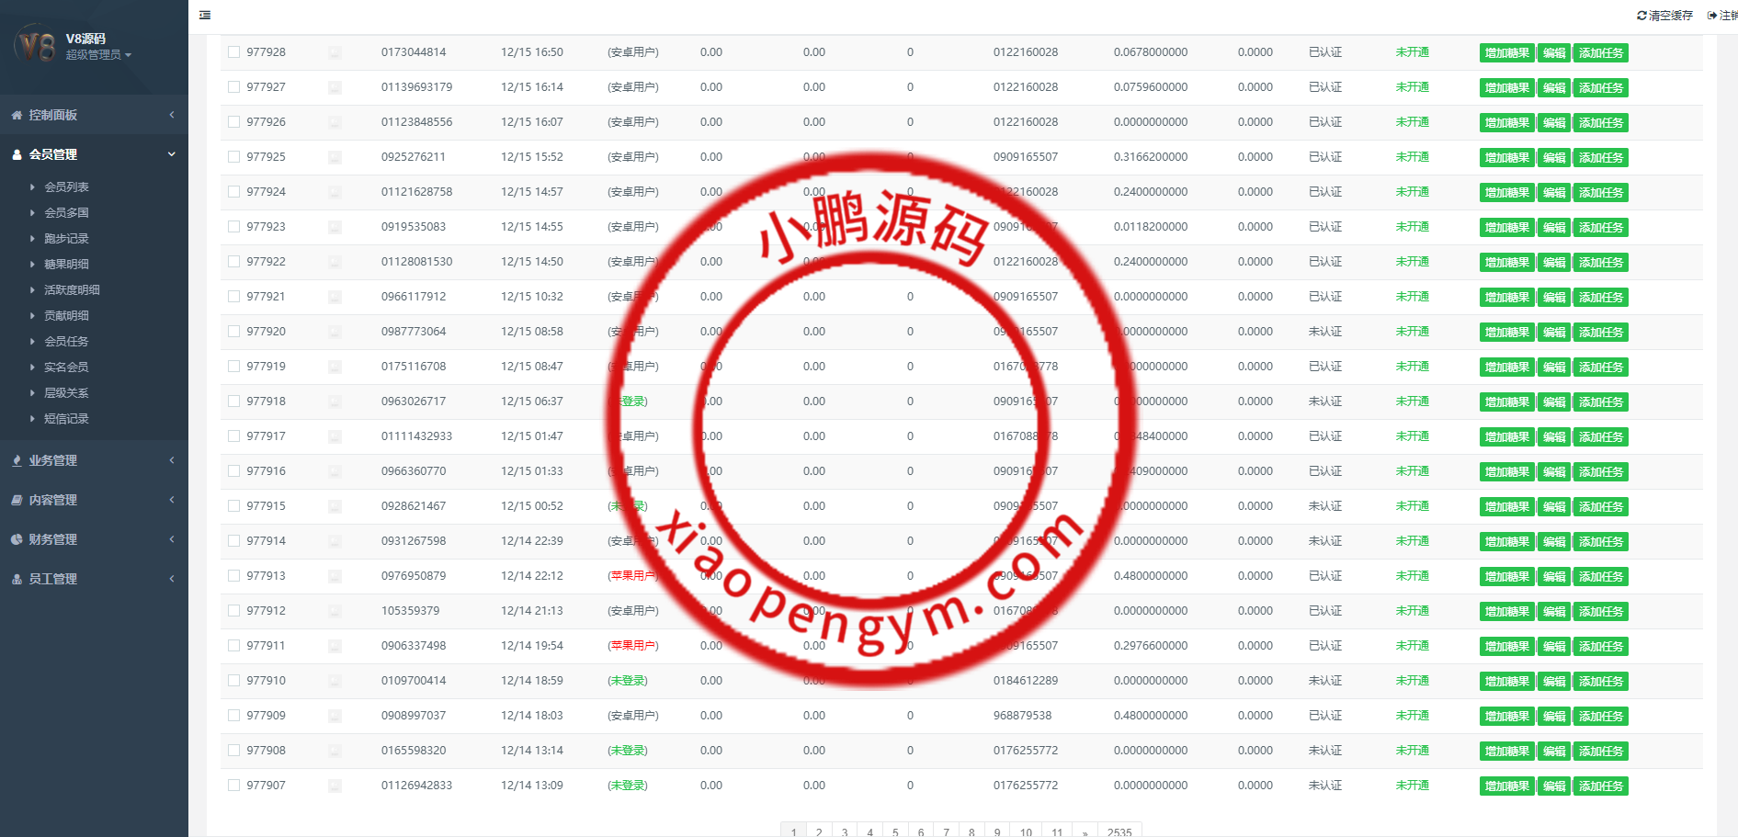The width and height of the screenshot is (1738, 837).
Task: Open the 超级管理员 role dropdown
Action: click(98, 55)
